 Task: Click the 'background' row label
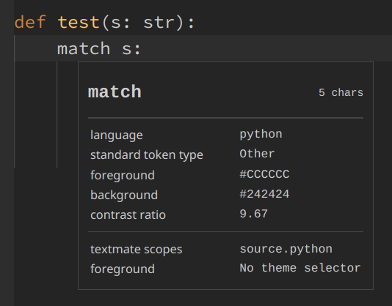pyautogui.click(x=124, y=195)
